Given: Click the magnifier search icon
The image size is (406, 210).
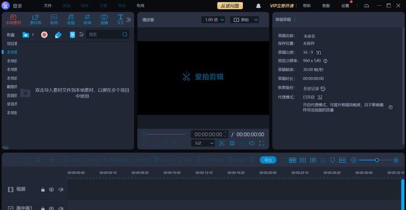Looking at the screenshot, I should click(125, 35).
